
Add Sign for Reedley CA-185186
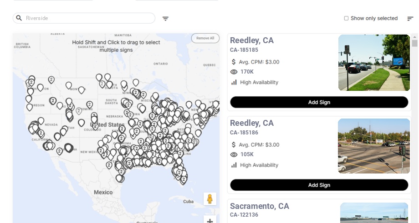319,185
